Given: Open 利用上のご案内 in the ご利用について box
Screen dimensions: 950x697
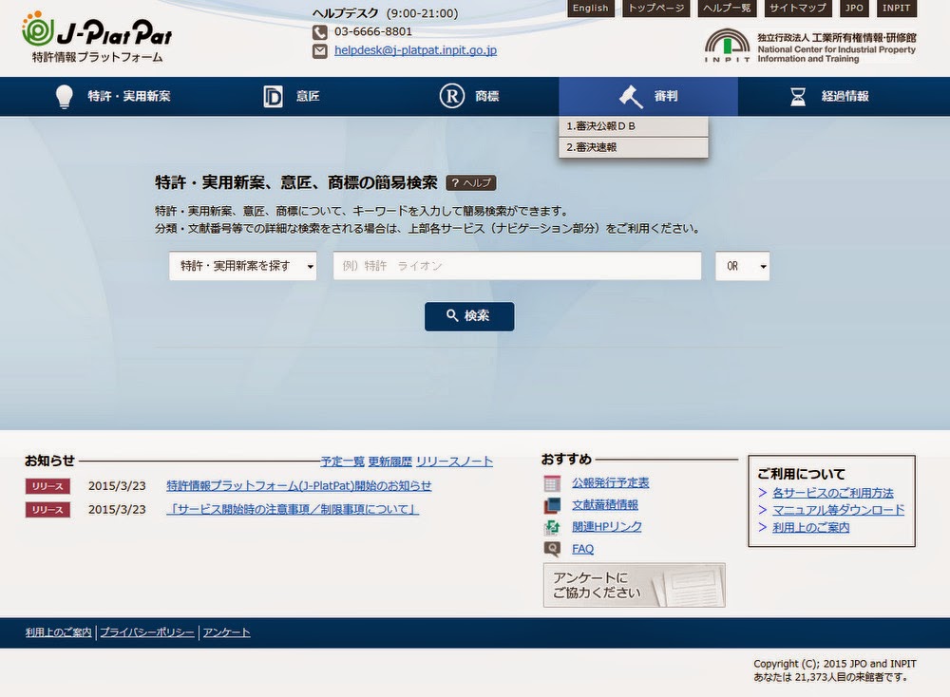Looking at the screenshot, I should coord(811,527).
